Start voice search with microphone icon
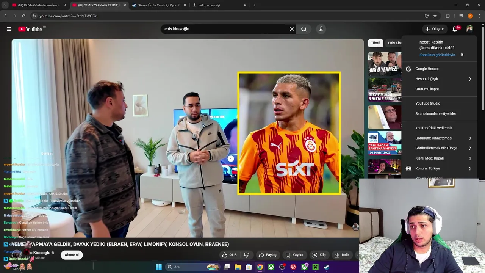The width and height of the screenshot is (485, 273). pos(321,29)
